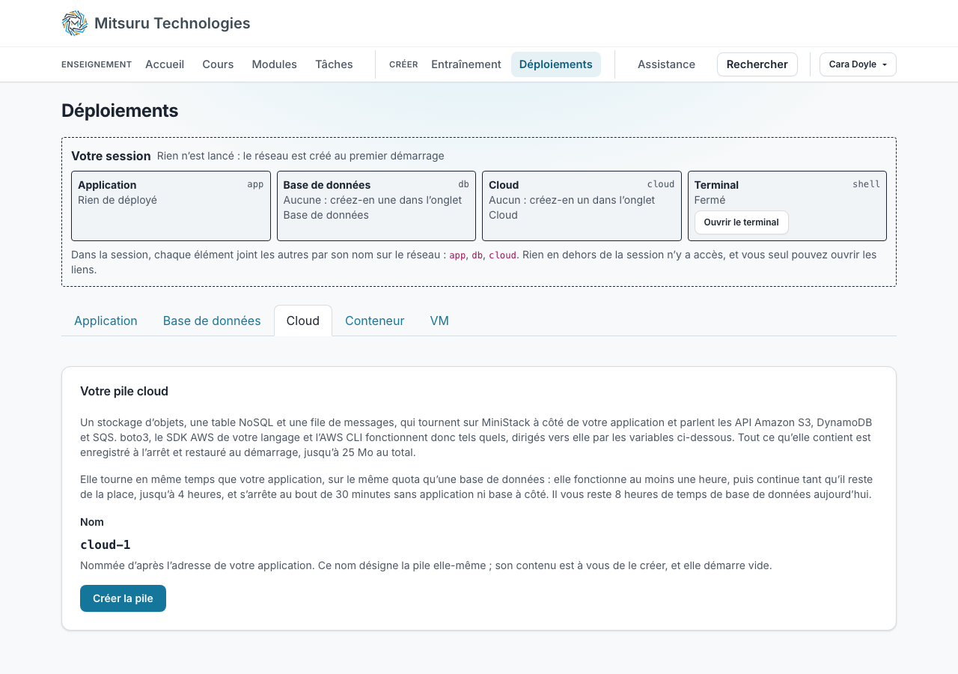Click the Fermé terminal status
Image resolution: width=958 pixels, height=674 pixels.
(x=710, y=200)
